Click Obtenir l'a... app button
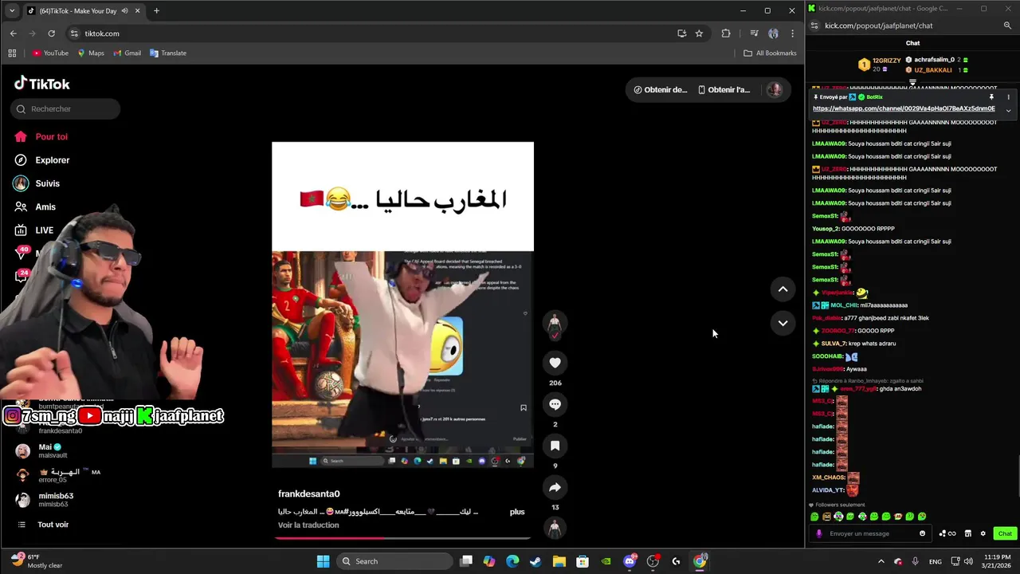 [724, 90]
